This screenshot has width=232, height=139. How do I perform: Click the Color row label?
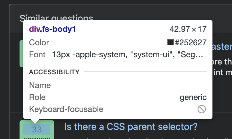coord(39,42)
